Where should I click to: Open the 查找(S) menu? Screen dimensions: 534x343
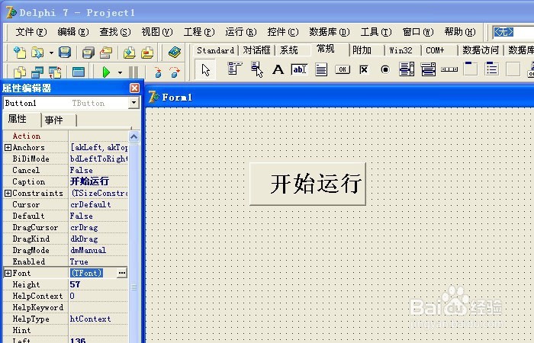(115, 32)
